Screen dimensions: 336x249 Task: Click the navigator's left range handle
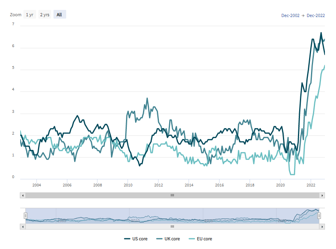pos(25,216)
